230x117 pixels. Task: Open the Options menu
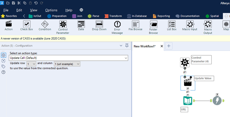pos(51,10)
